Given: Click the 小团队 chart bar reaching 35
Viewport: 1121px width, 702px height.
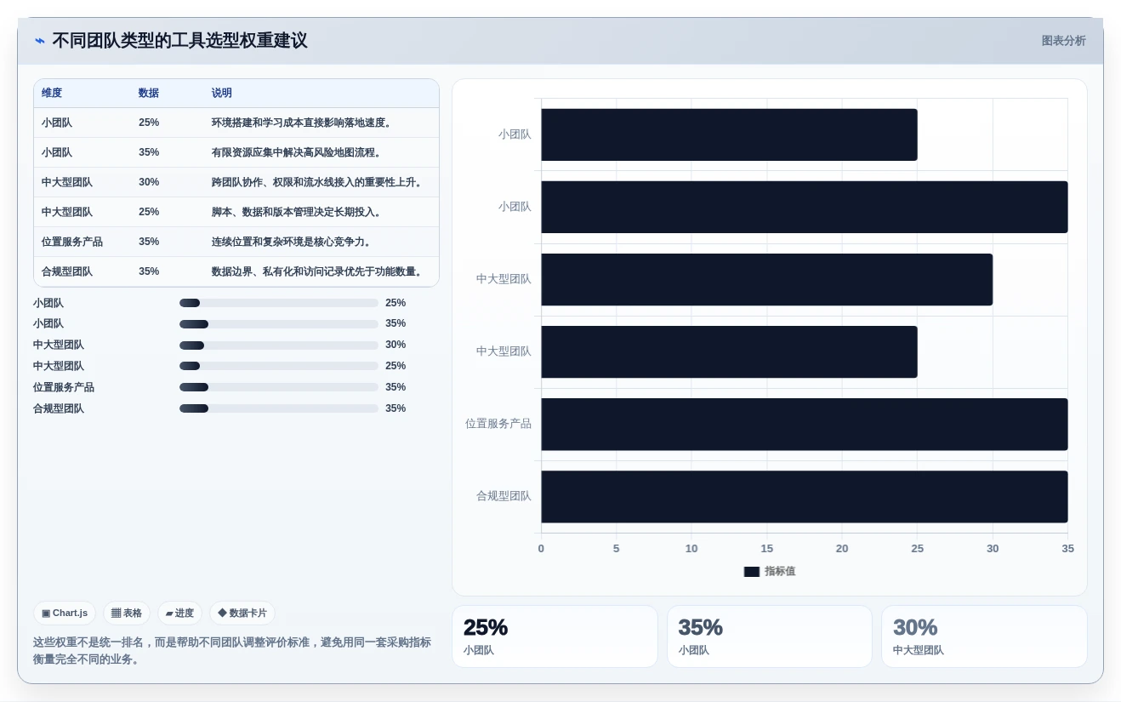Looking at the screenshot, I should [805, 207].
